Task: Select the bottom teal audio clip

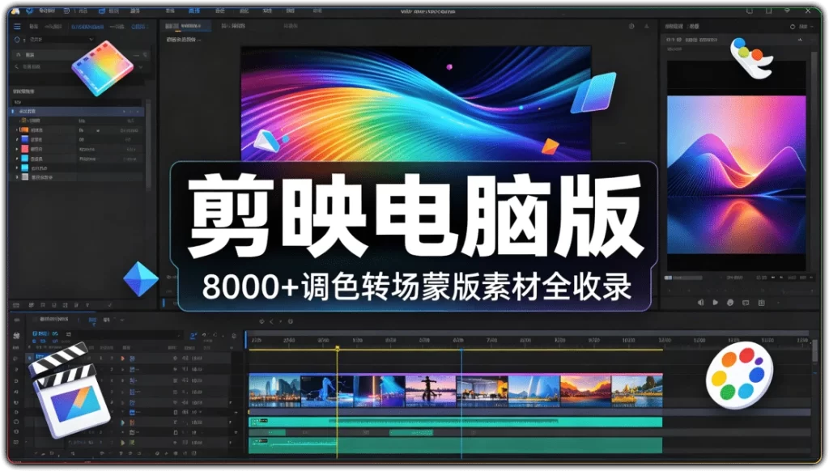Action: tap(456, 445)
